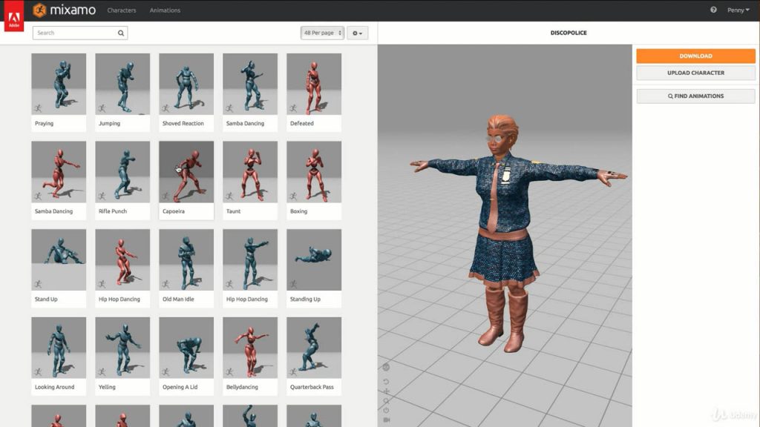Click the Upload Character button
760x427 pixels.
(x=695, y=73)
